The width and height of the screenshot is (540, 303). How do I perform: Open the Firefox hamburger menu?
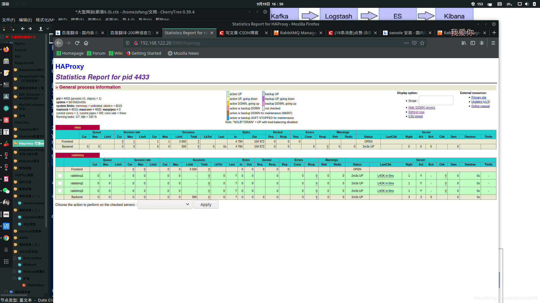[493, 43]
